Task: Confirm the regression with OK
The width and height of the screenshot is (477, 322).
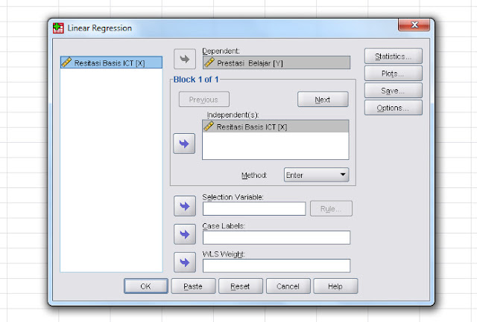Action: coord(146,286)
